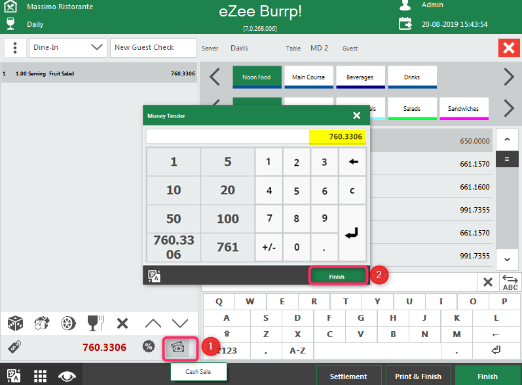Click the shift key on on-screen keyboard
The image size is (522, 385).
[x=227, y=334]
